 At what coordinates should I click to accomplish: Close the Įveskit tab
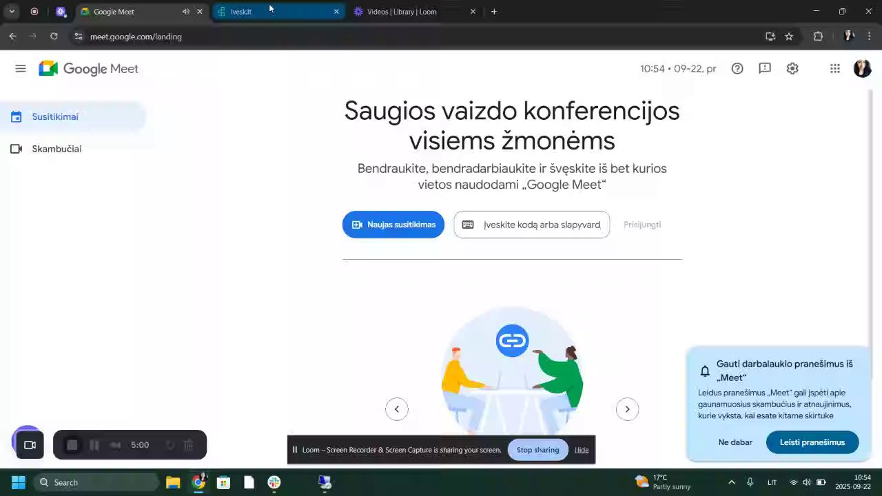point(336,12)
